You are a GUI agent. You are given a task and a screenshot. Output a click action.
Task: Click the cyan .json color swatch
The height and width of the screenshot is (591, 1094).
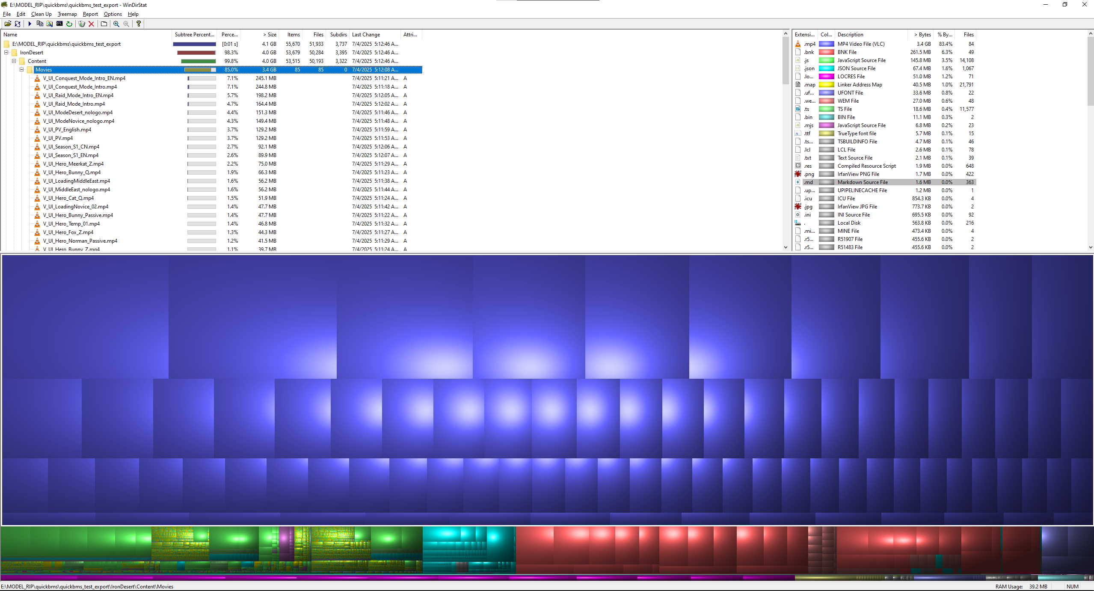click(826, 68)
